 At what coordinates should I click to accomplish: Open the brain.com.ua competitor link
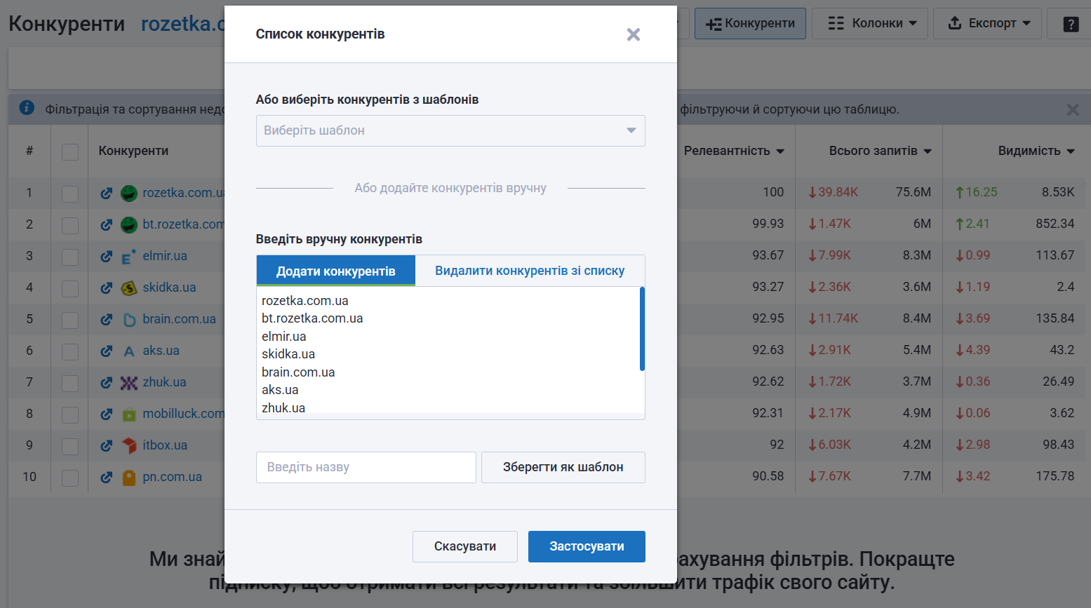[179, 319]
